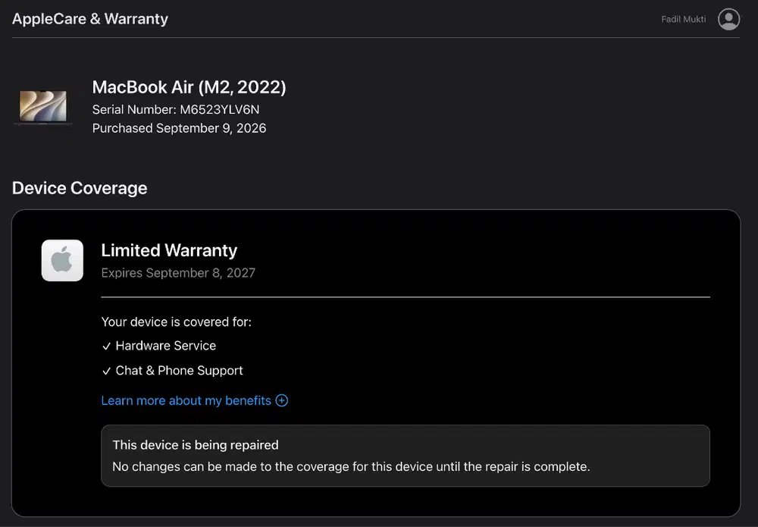
Task: Select the MacBook Air (M2, 2022) heading
Action: click(x=189, y=87)
